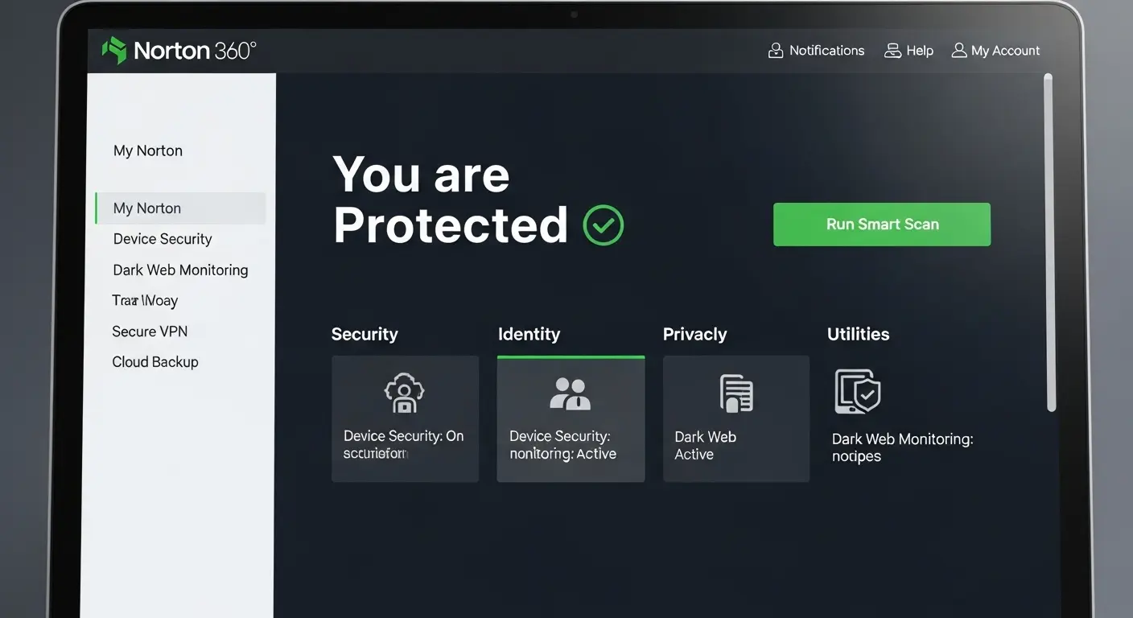This screenshot has width=1133, height=618.
Task: Open Dark Web Monitoring in sidebar
Action: tap(180, 270)
